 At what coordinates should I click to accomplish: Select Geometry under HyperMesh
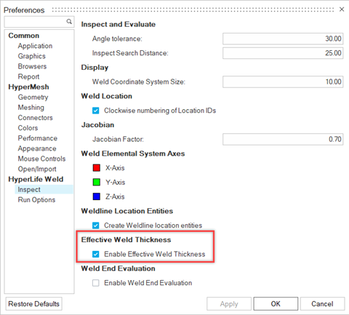pos(33,97)
